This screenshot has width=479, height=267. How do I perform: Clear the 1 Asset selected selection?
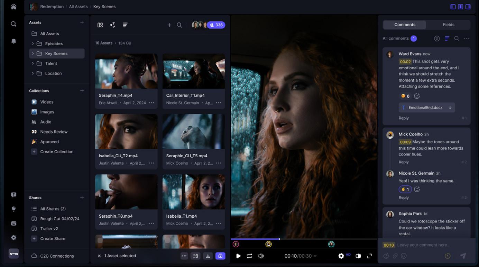pyautogui.click(x=99, y=256)
